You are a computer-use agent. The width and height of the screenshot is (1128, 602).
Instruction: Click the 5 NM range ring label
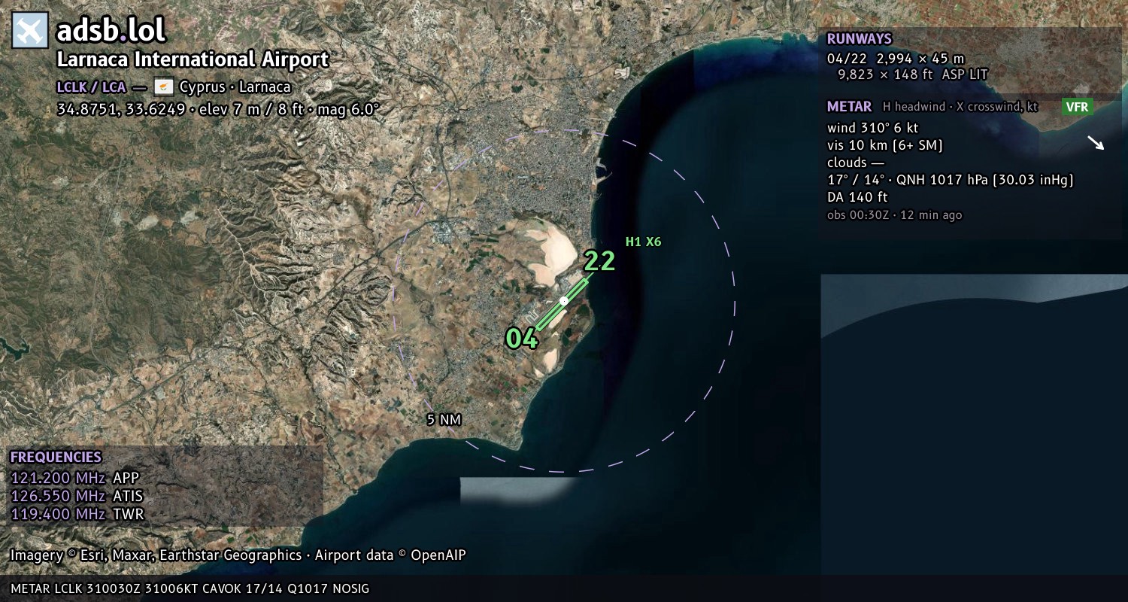click(444, 420)
